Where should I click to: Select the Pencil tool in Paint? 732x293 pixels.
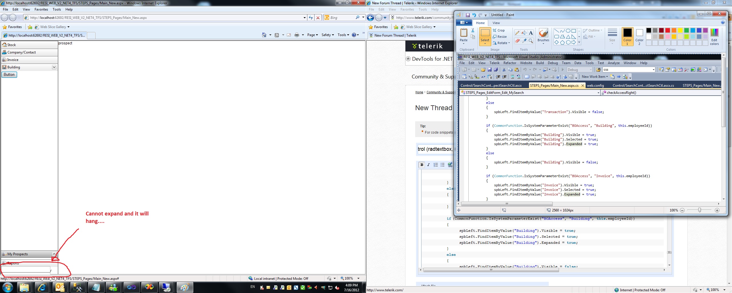517,33
